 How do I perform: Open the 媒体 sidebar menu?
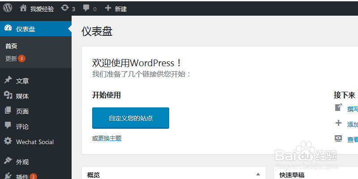tap(22, 96)
